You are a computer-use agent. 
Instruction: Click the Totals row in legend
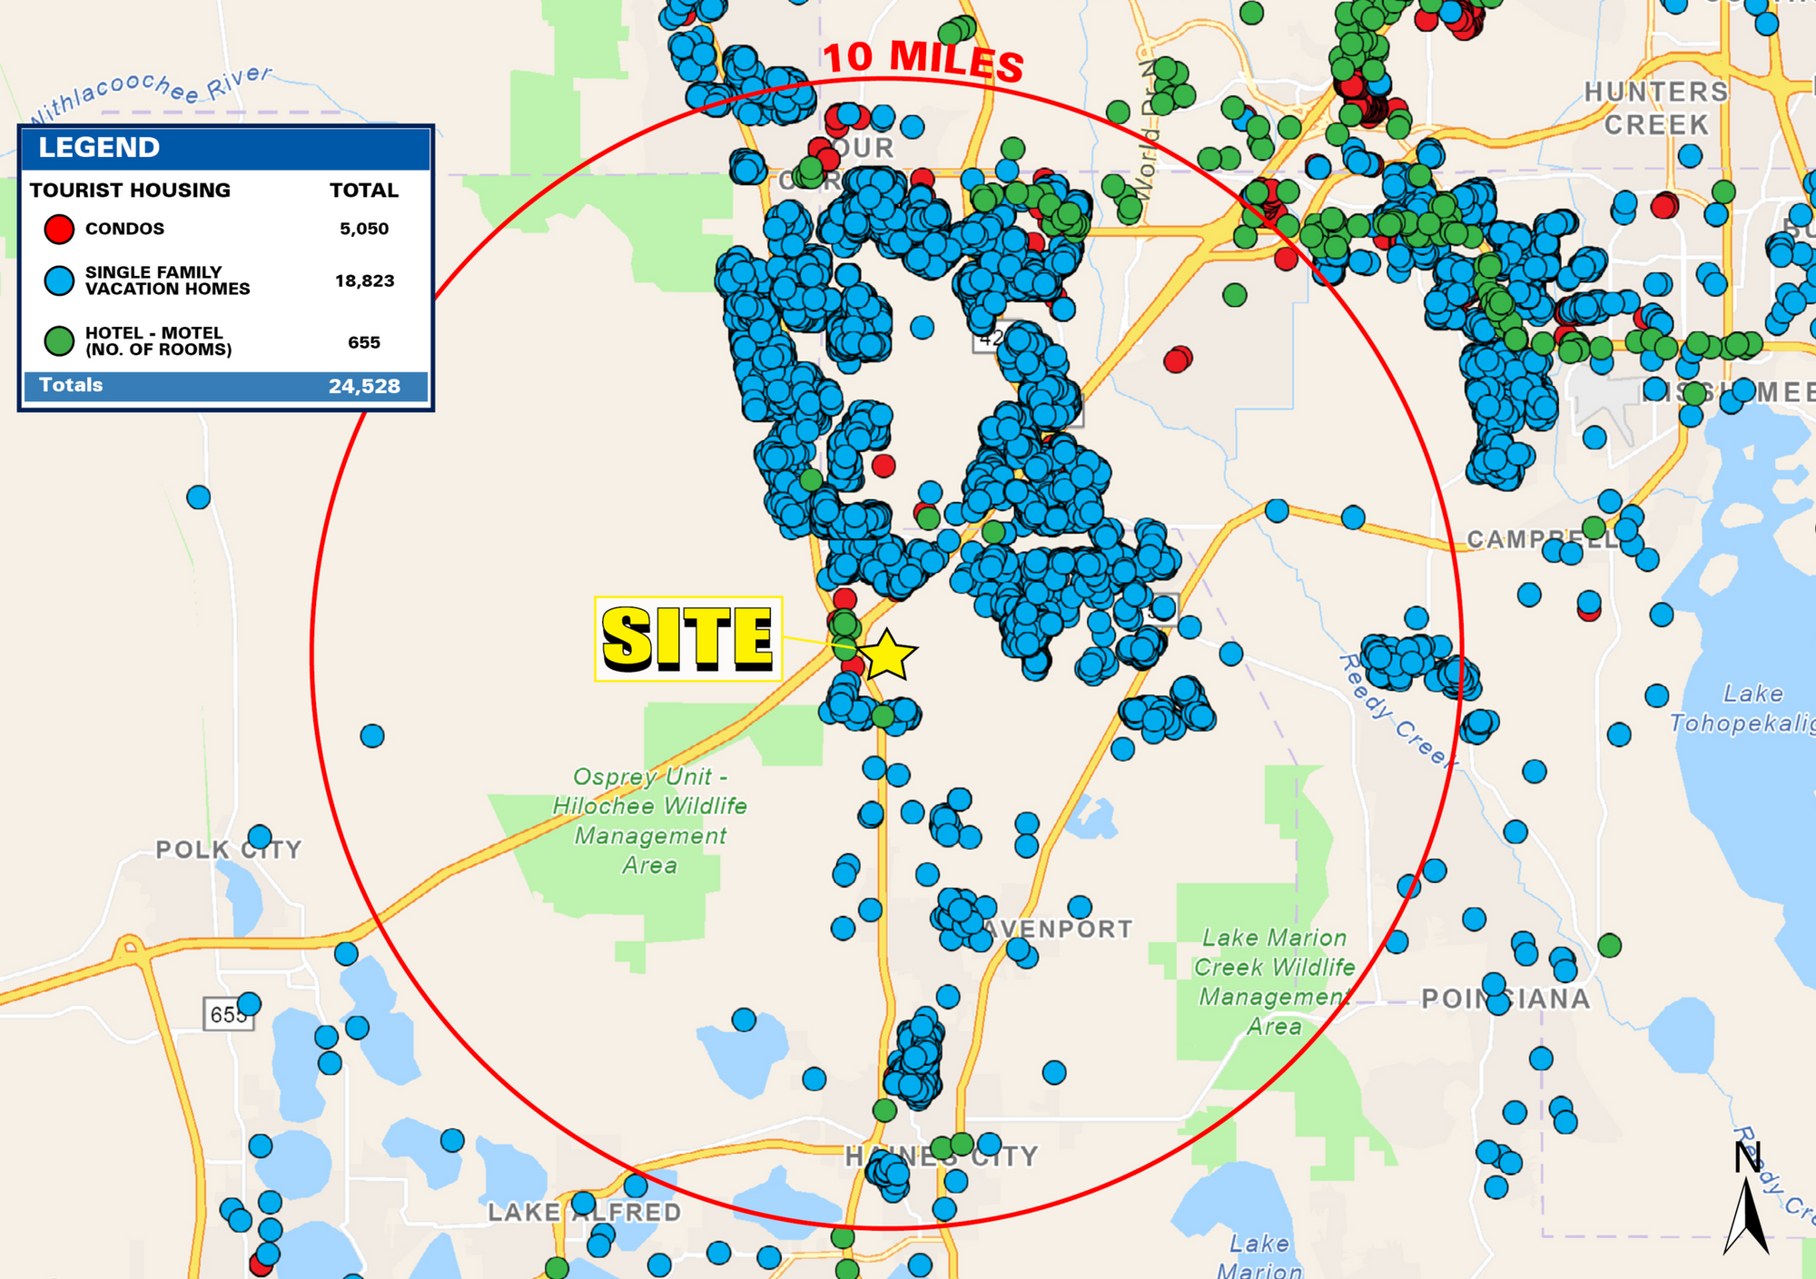[x=225, y=386]
